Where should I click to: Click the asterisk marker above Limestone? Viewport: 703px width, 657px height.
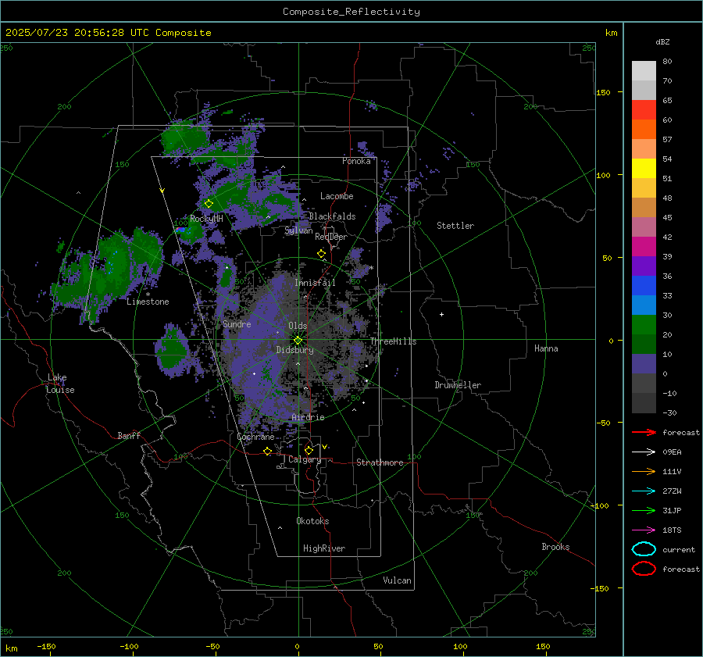[148, 295]
